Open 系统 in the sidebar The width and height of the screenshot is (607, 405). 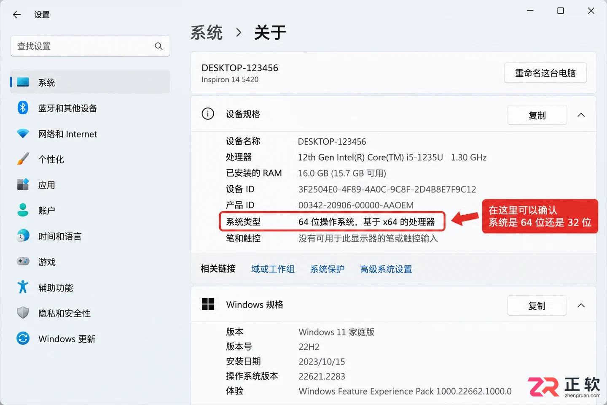point(90,82)
